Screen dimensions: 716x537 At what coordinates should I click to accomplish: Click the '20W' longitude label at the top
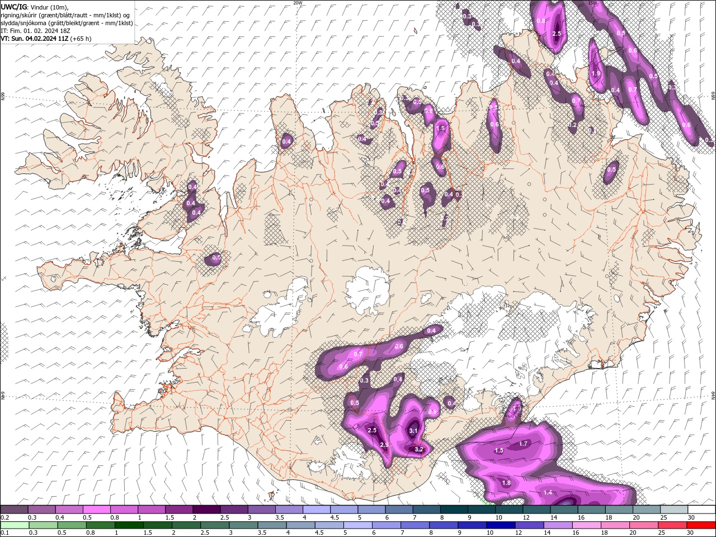click(298, 3)
